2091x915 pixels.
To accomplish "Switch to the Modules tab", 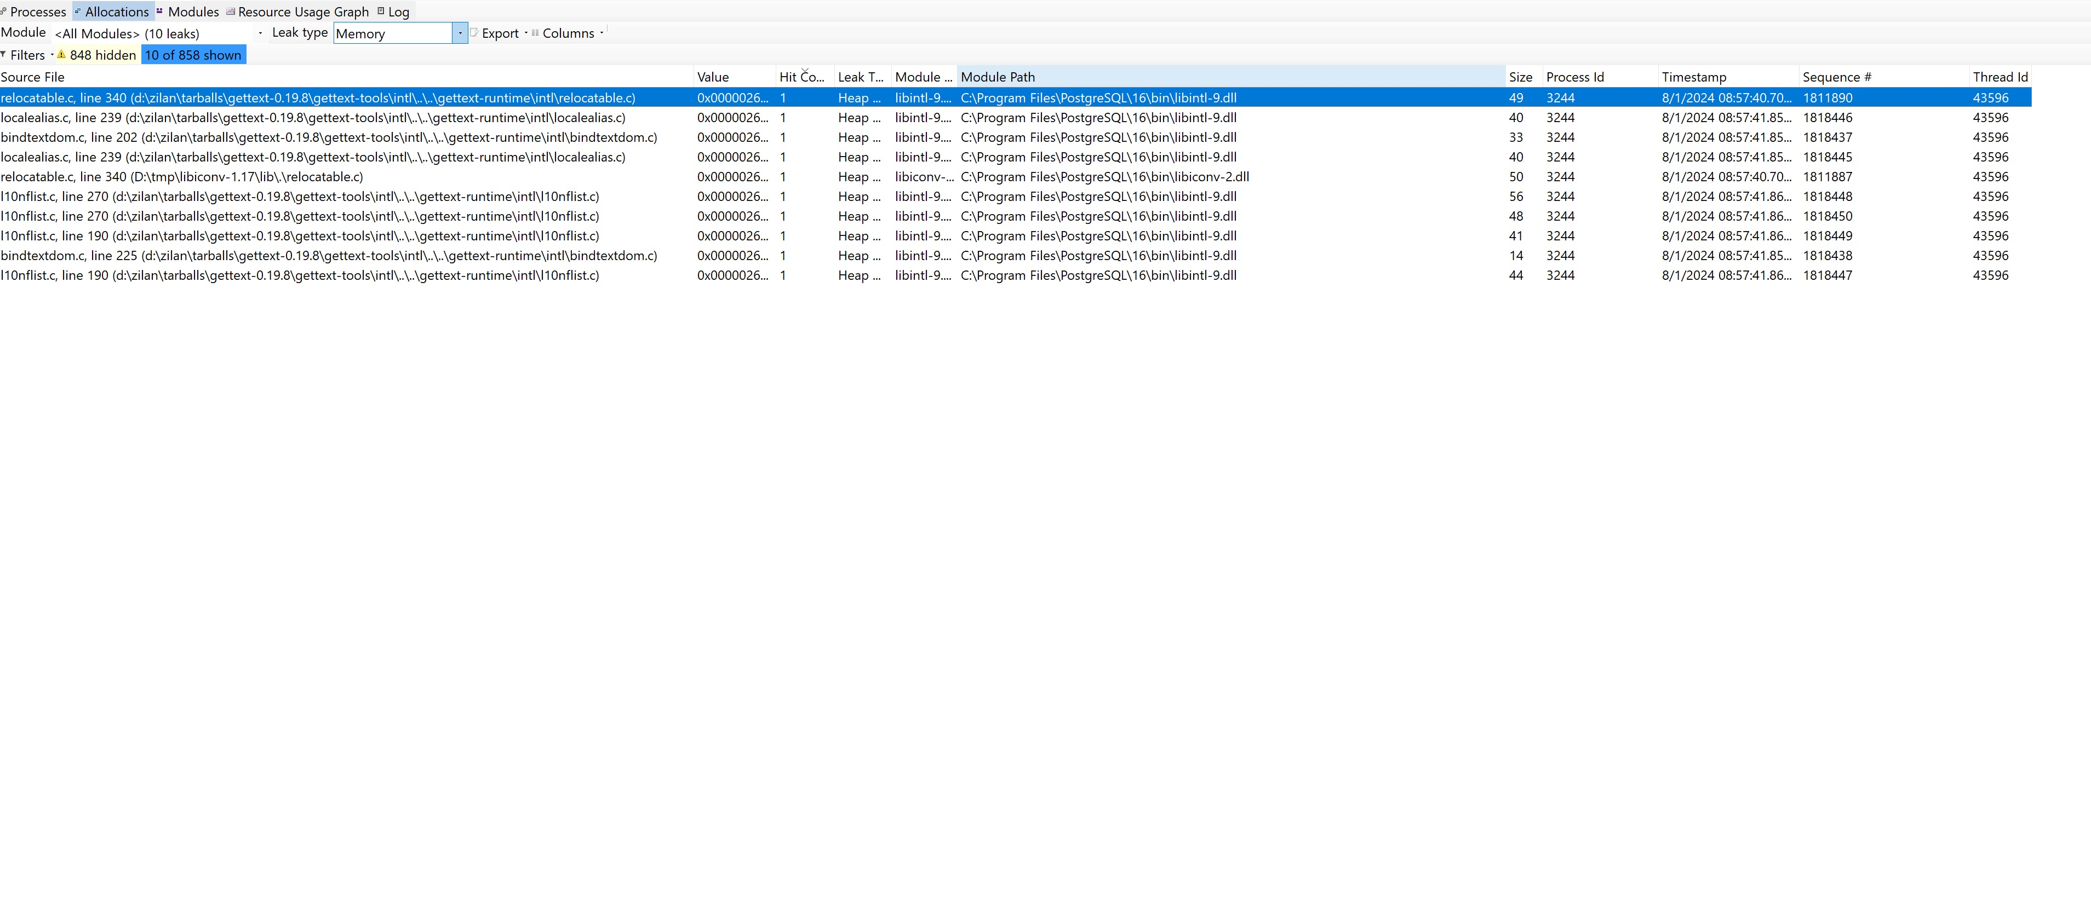I will coord(192,11).
